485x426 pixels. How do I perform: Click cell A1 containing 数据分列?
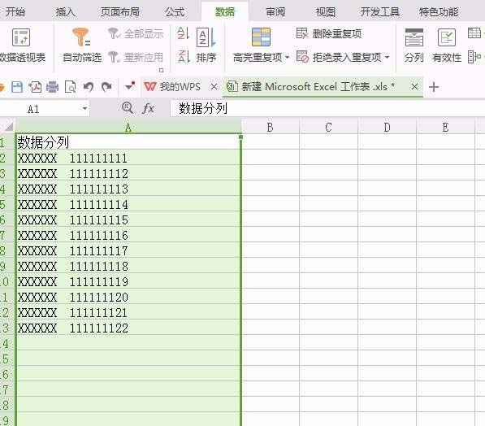(x=128, y=141)
